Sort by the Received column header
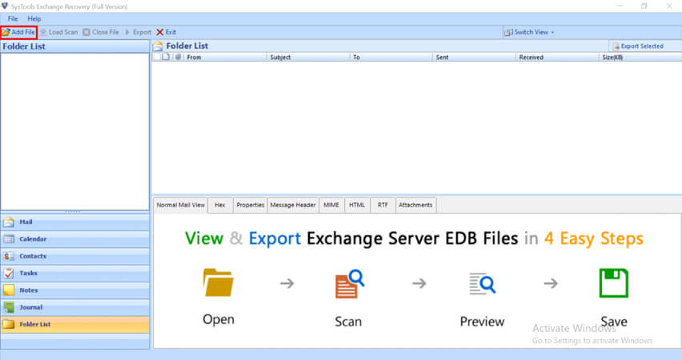The height and width of the screenshot is (360, 682). coord(557,57)
